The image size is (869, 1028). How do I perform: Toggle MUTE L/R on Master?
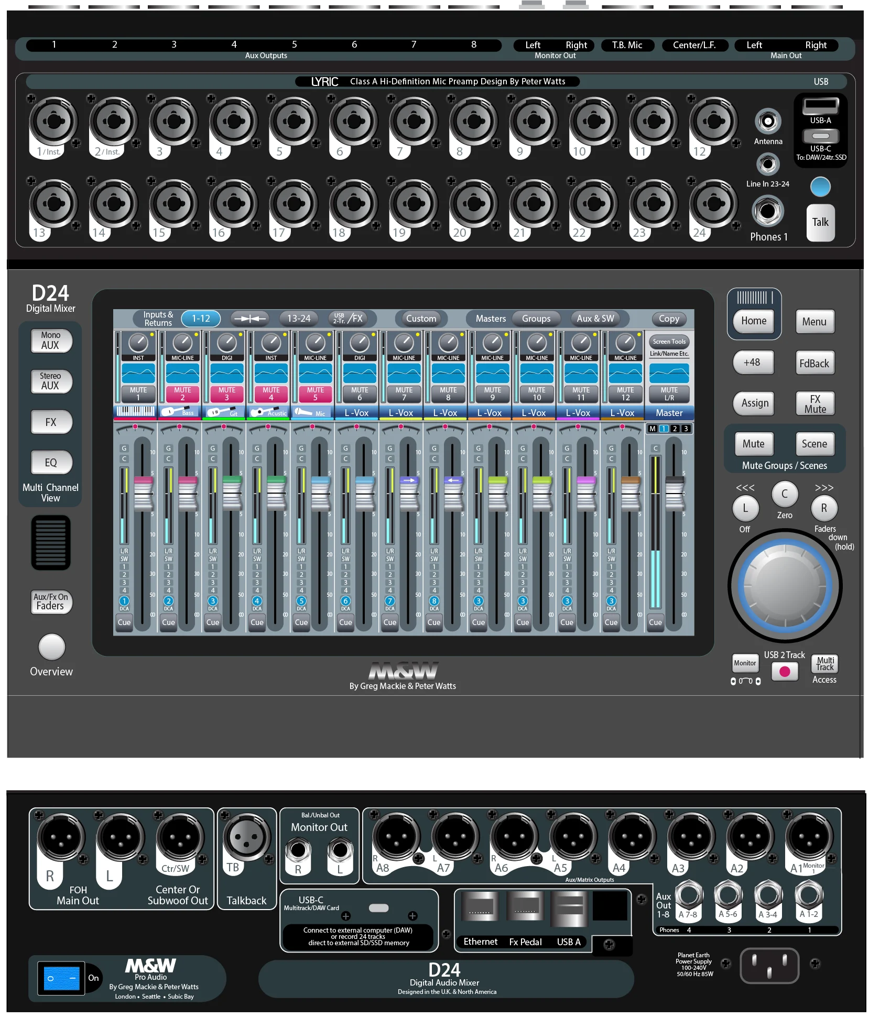click(669, 393)
